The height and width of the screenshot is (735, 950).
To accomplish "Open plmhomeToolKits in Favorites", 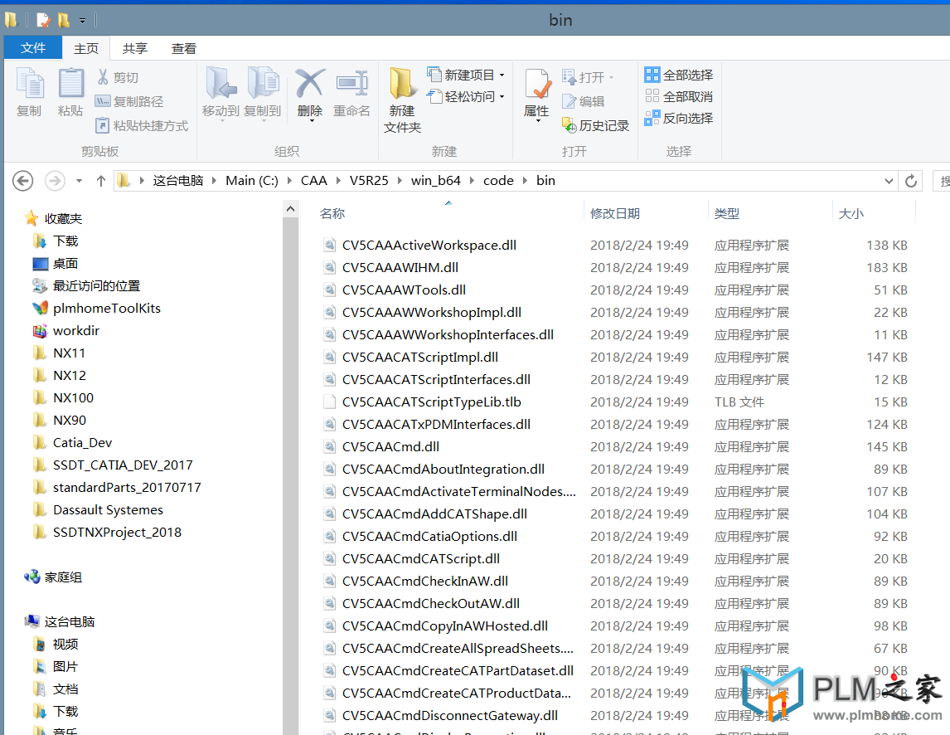I will tap(107, 308).
